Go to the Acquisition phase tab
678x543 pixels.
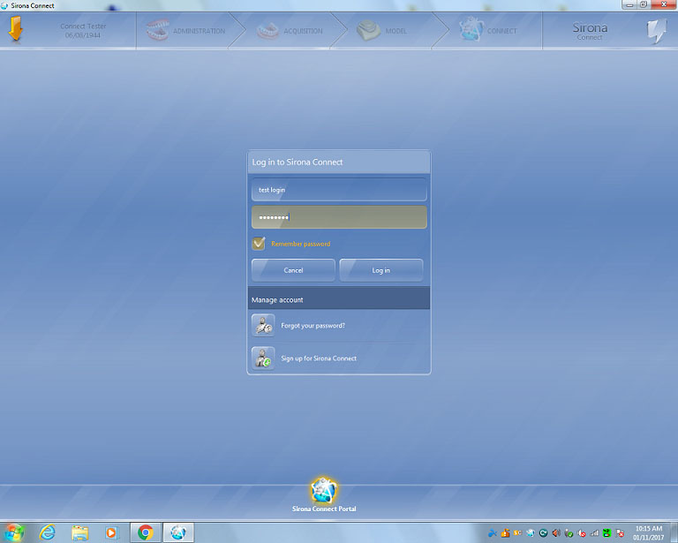(290, 31)
